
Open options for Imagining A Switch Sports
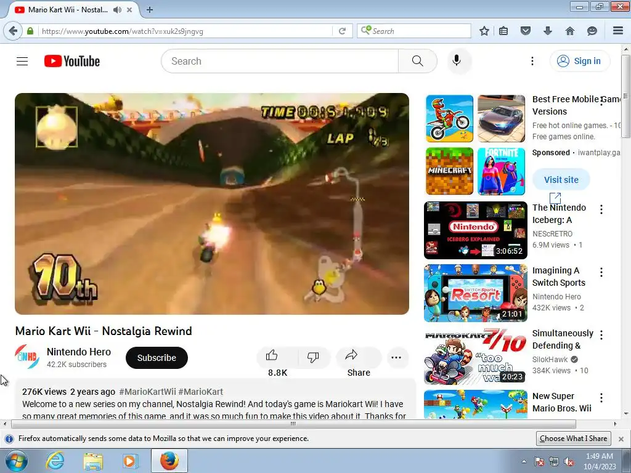(x=601, y=272)
